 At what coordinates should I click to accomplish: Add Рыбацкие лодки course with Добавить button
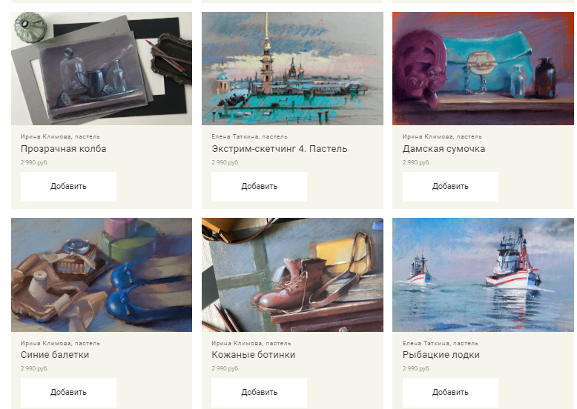(450, 392)
